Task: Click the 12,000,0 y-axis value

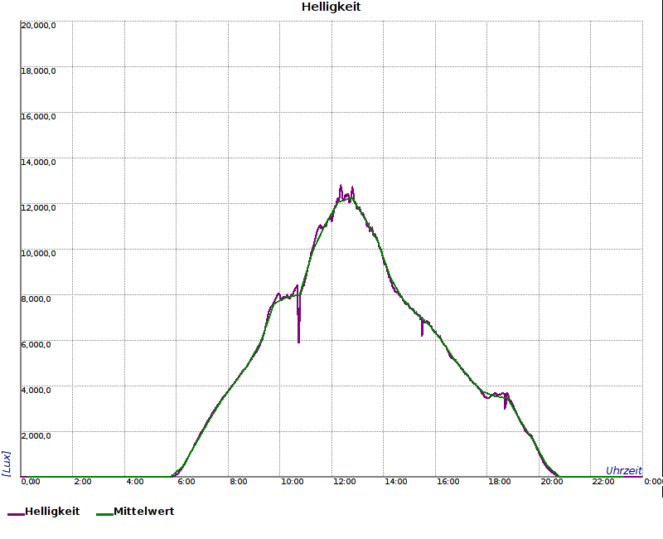Action: (x=38, y=208)
